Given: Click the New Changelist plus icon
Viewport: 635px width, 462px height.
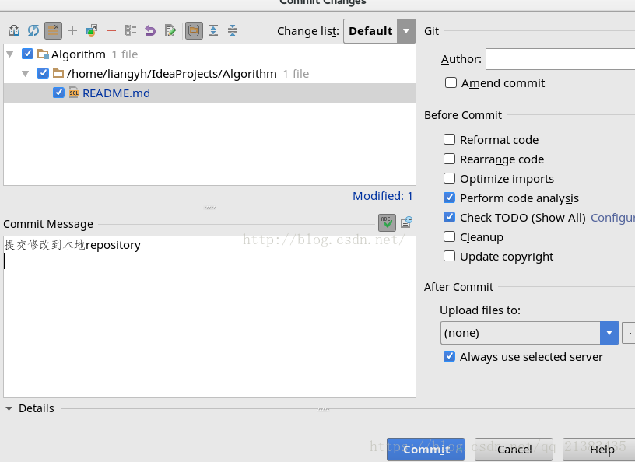Looking at the screenshot, I should [72, 31].
